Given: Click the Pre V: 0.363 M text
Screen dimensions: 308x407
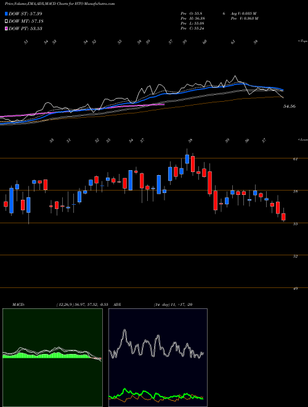Looking at the screenshot, I should point(244,18).
